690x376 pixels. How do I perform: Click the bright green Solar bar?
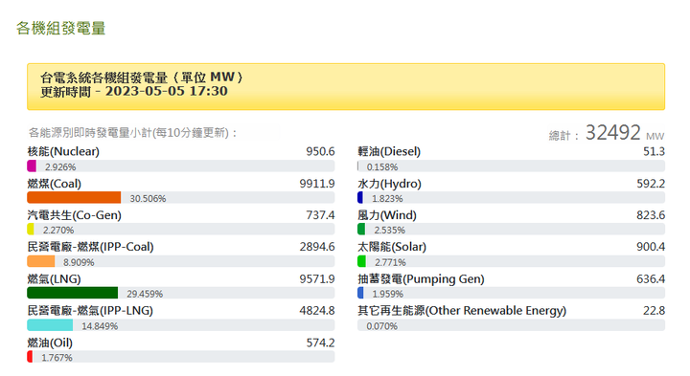361,261
